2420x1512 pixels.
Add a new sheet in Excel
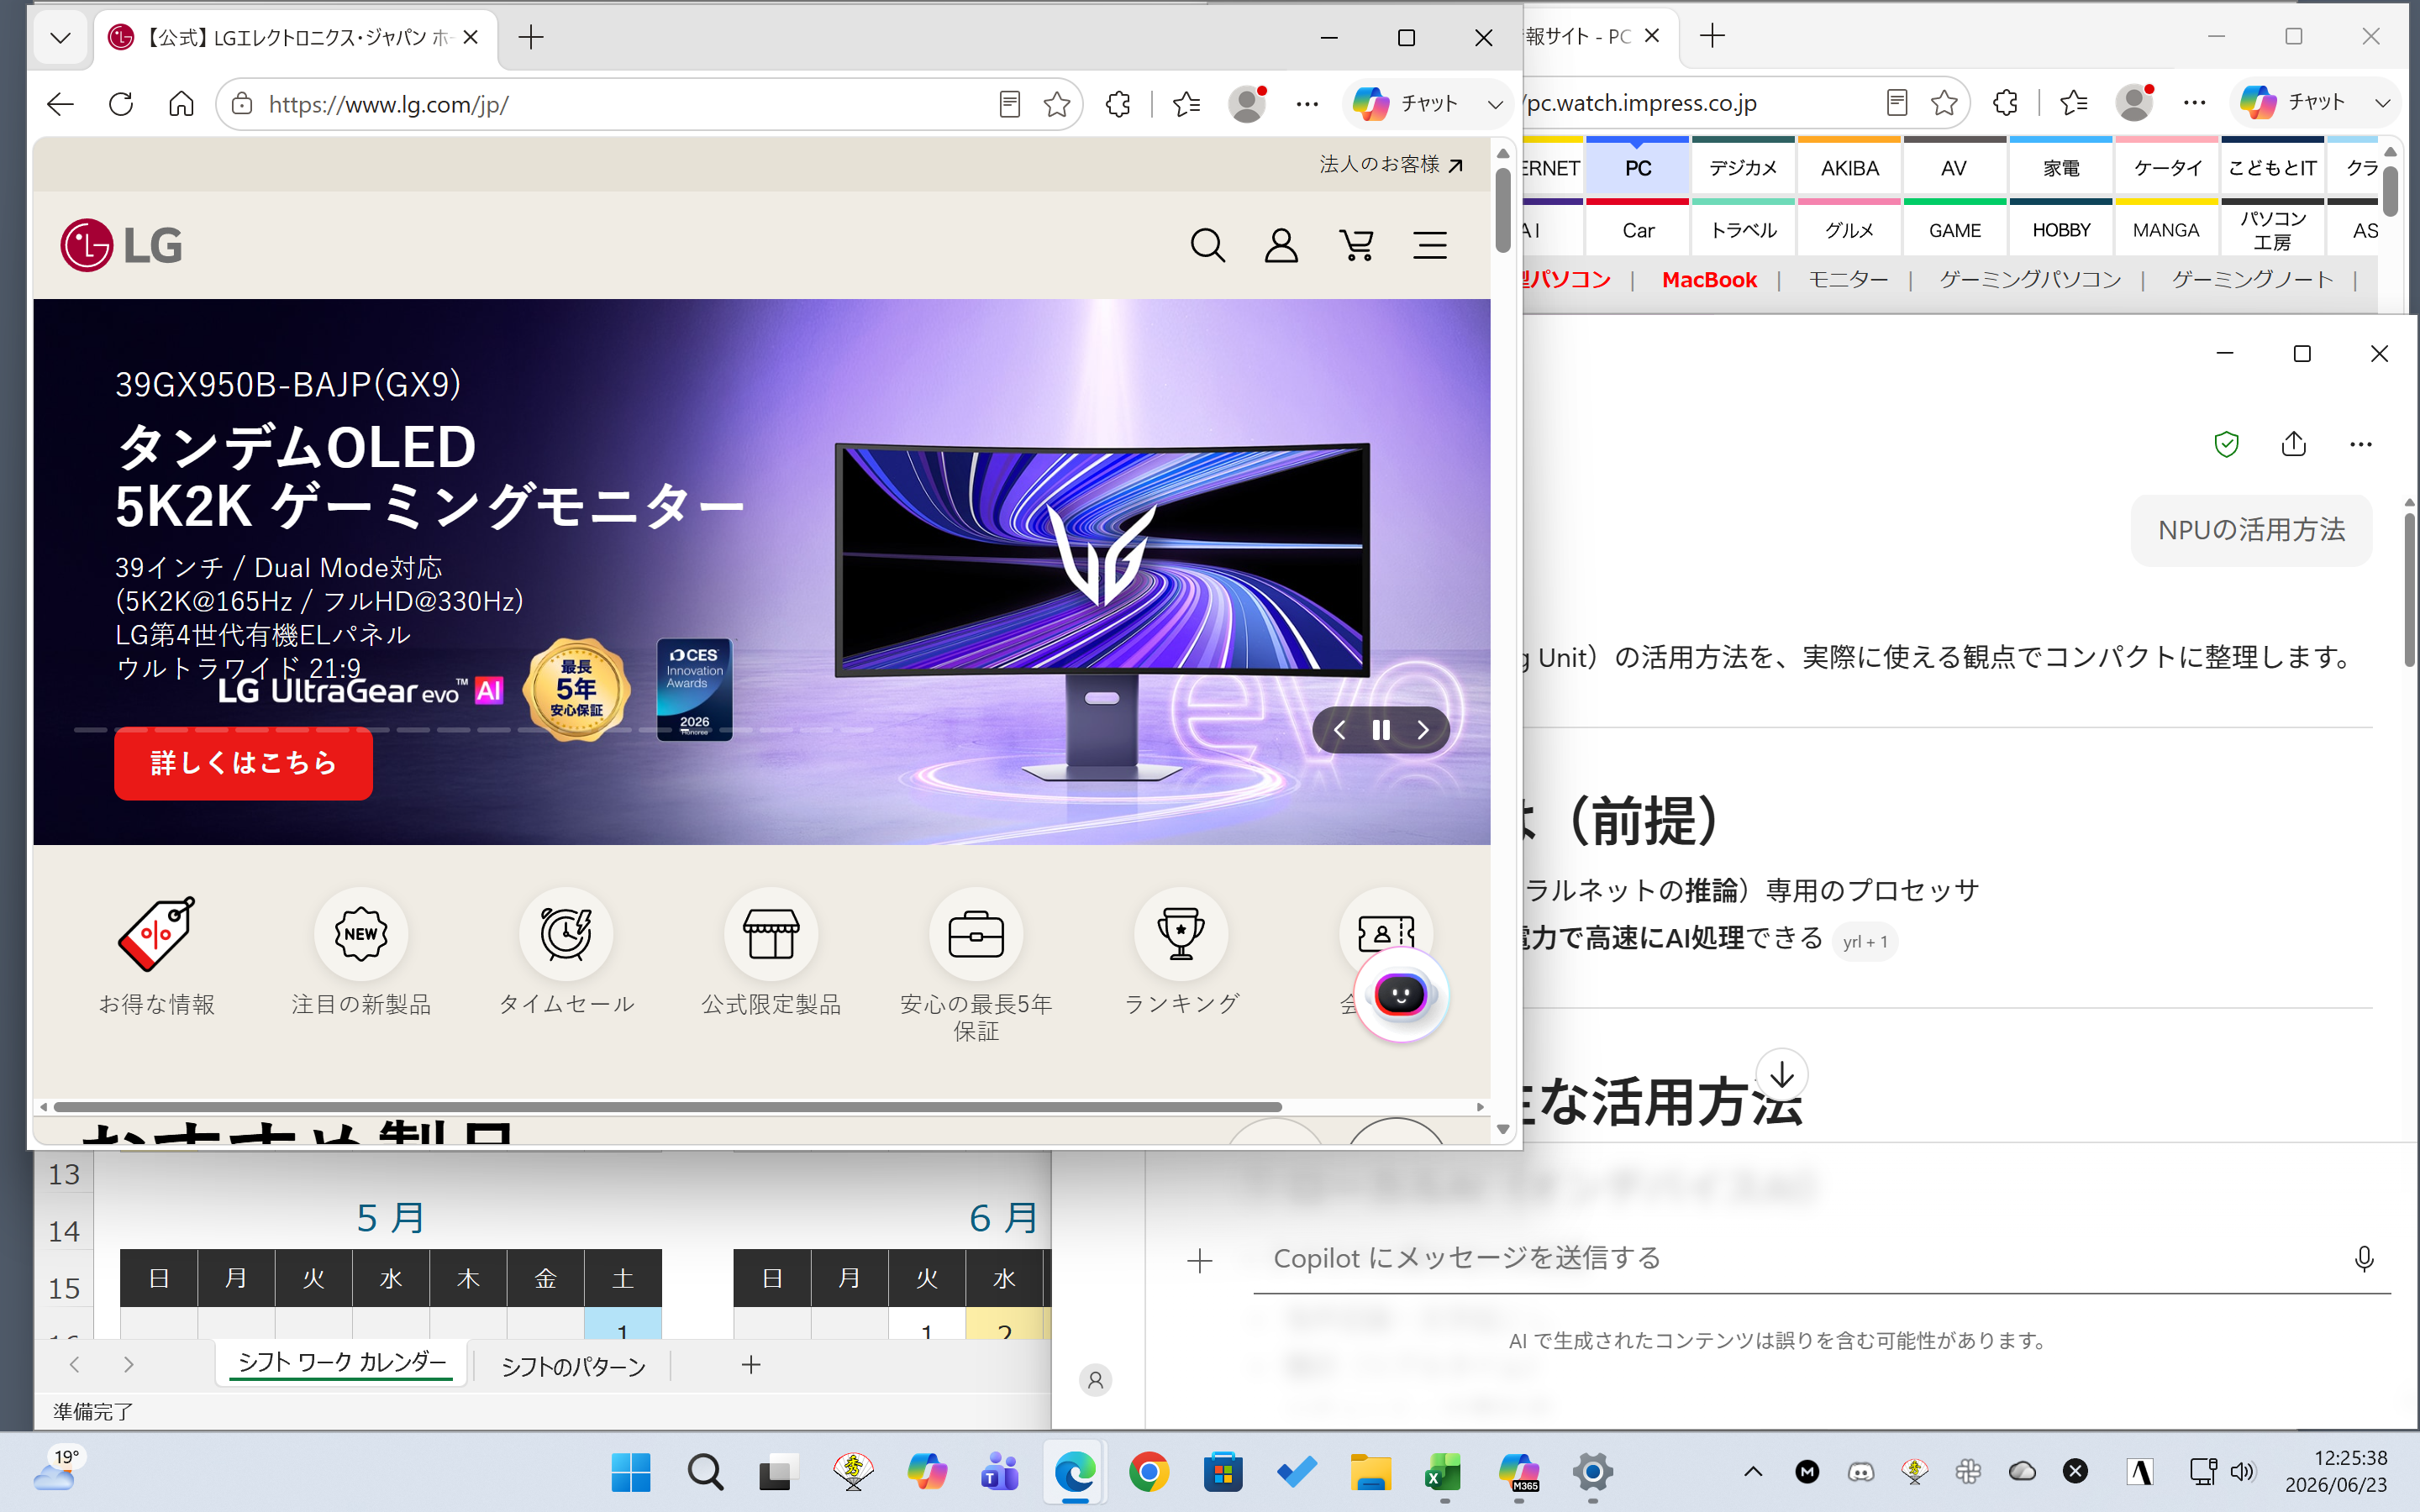(751, 1365)
